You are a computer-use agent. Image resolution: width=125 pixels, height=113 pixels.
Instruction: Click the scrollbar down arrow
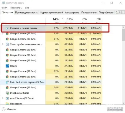pos(123,103)
